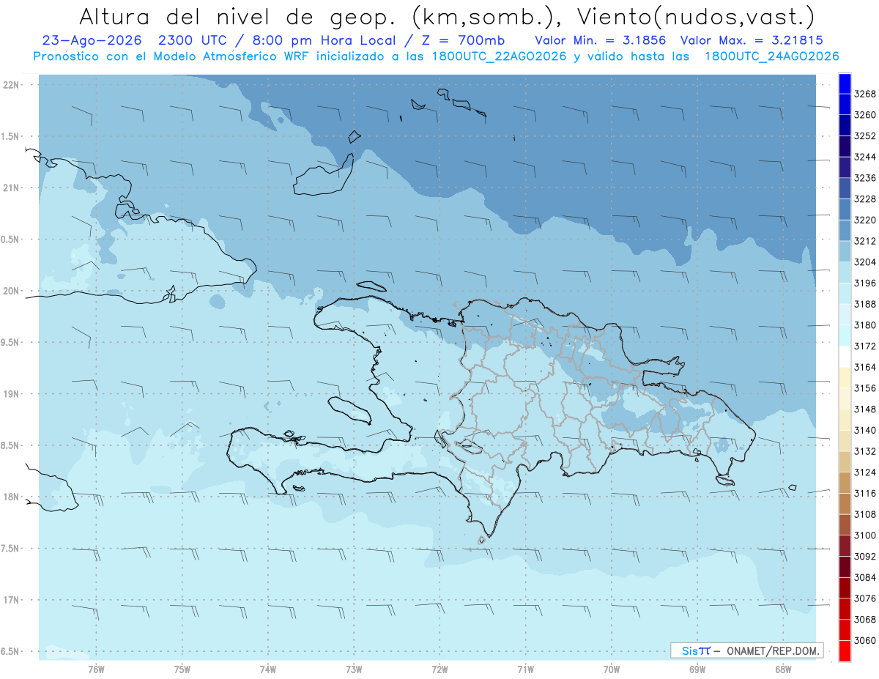Screen dimensions: 879x679
Task: Click the legend value '3060'
Action: (865, 640)
